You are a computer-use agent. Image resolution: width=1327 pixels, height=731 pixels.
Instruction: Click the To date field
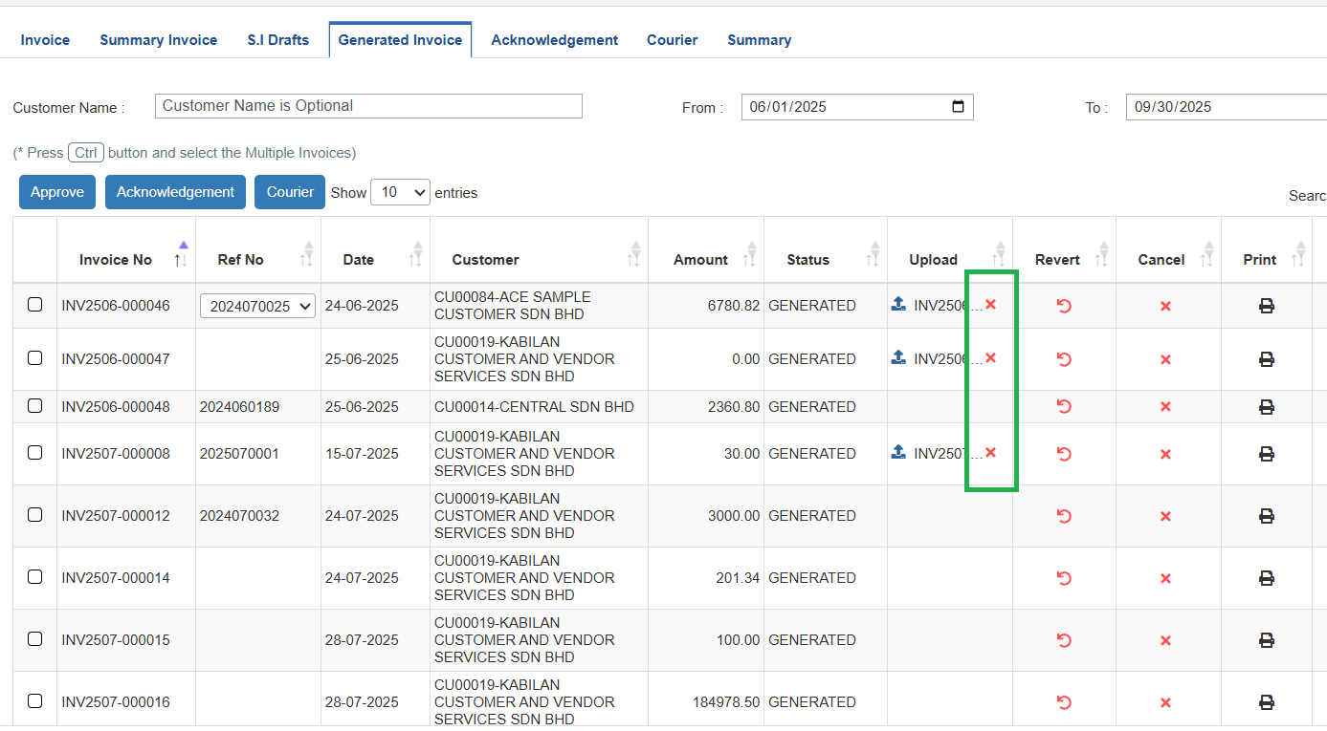1227,107
